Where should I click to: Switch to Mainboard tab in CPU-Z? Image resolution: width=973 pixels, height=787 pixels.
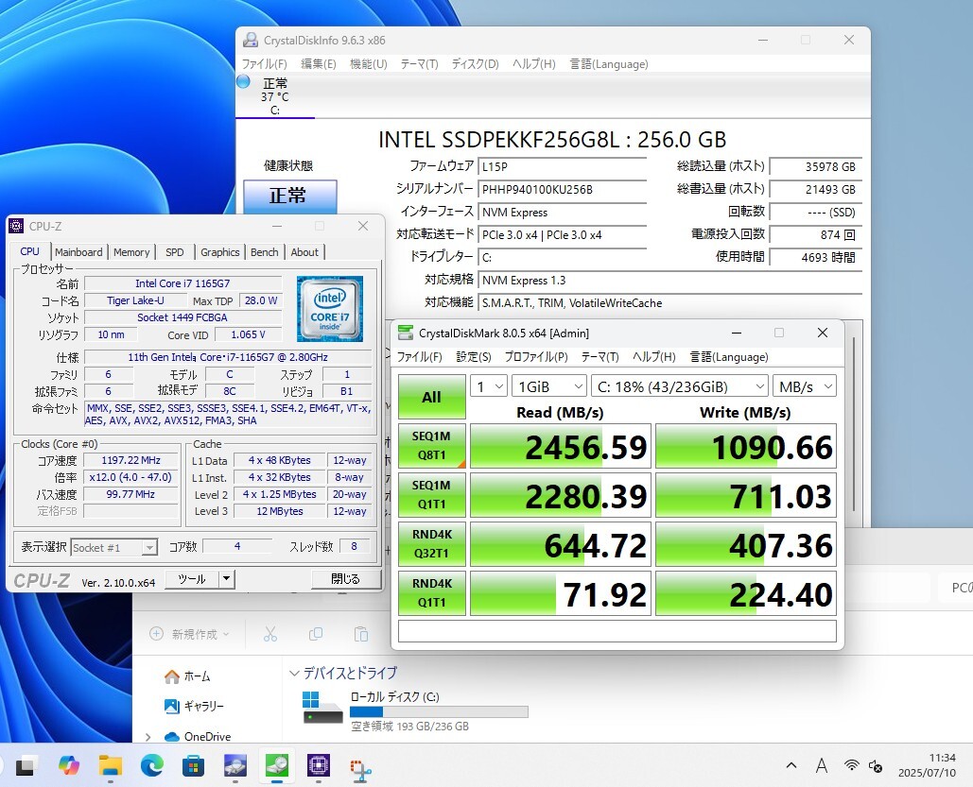click(x=78, y=252)
